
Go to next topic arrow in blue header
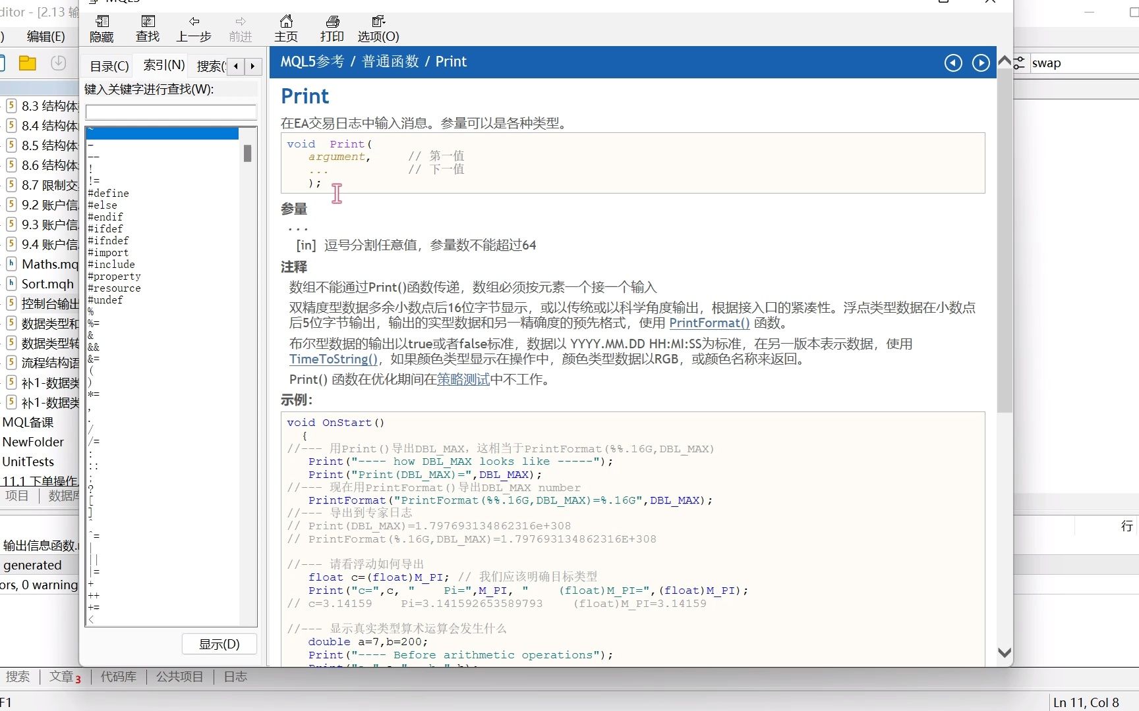(981, 63)
